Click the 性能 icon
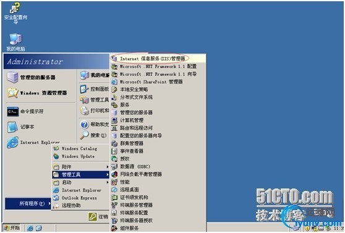345x233 pixels. coord(114,182)
